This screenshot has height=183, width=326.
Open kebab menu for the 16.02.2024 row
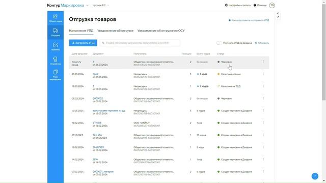[263, 147]
